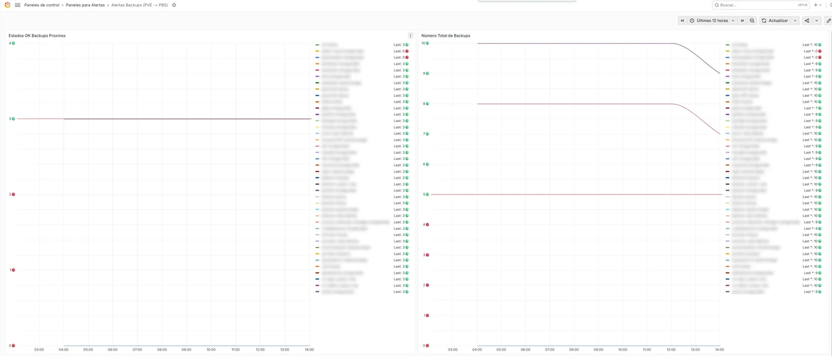Screen dimensions: 832x356
Task: Select the legend entry showing Last *: 7
Action: [772, 108]
